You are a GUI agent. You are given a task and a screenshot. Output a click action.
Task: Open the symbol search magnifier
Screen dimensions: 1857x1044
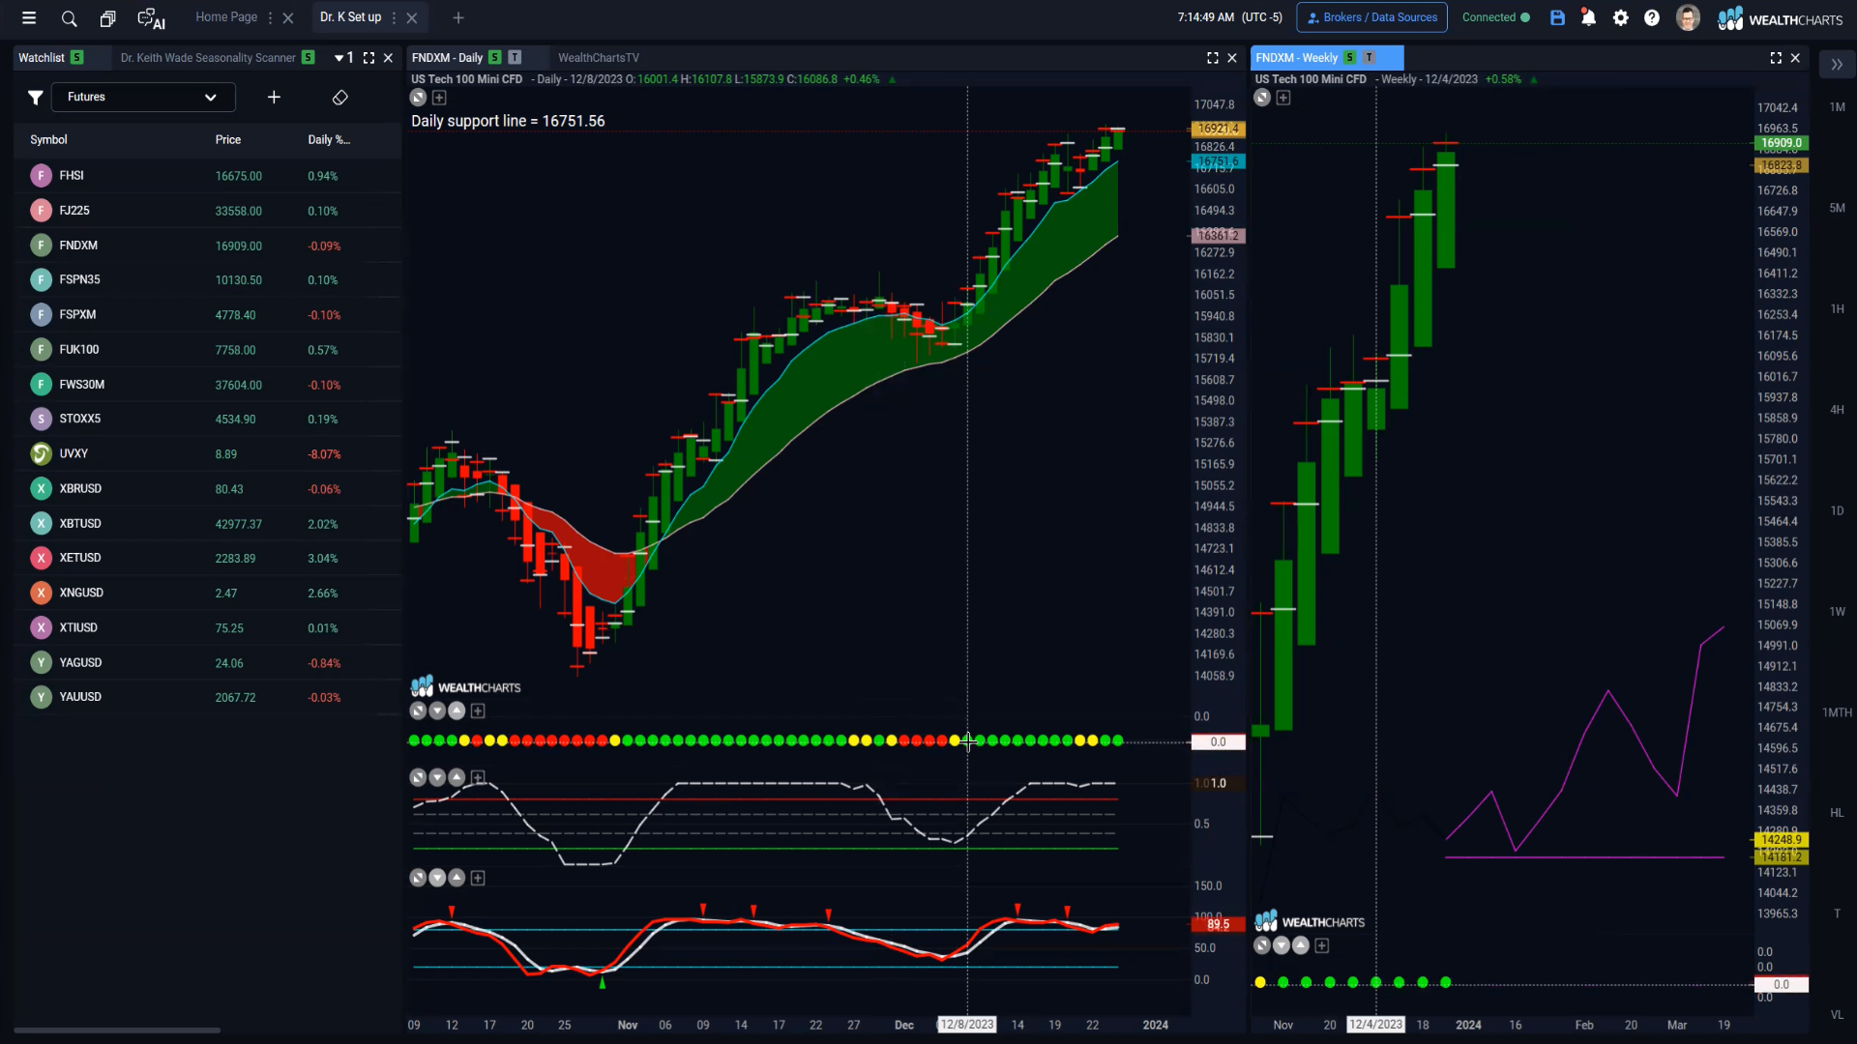coord(69,17)
